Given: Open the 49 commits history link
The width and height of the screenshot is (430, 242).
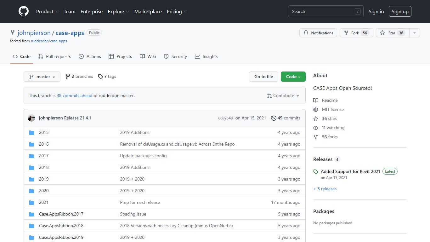Looking at the screenshot, I should (x=286, y=118).
